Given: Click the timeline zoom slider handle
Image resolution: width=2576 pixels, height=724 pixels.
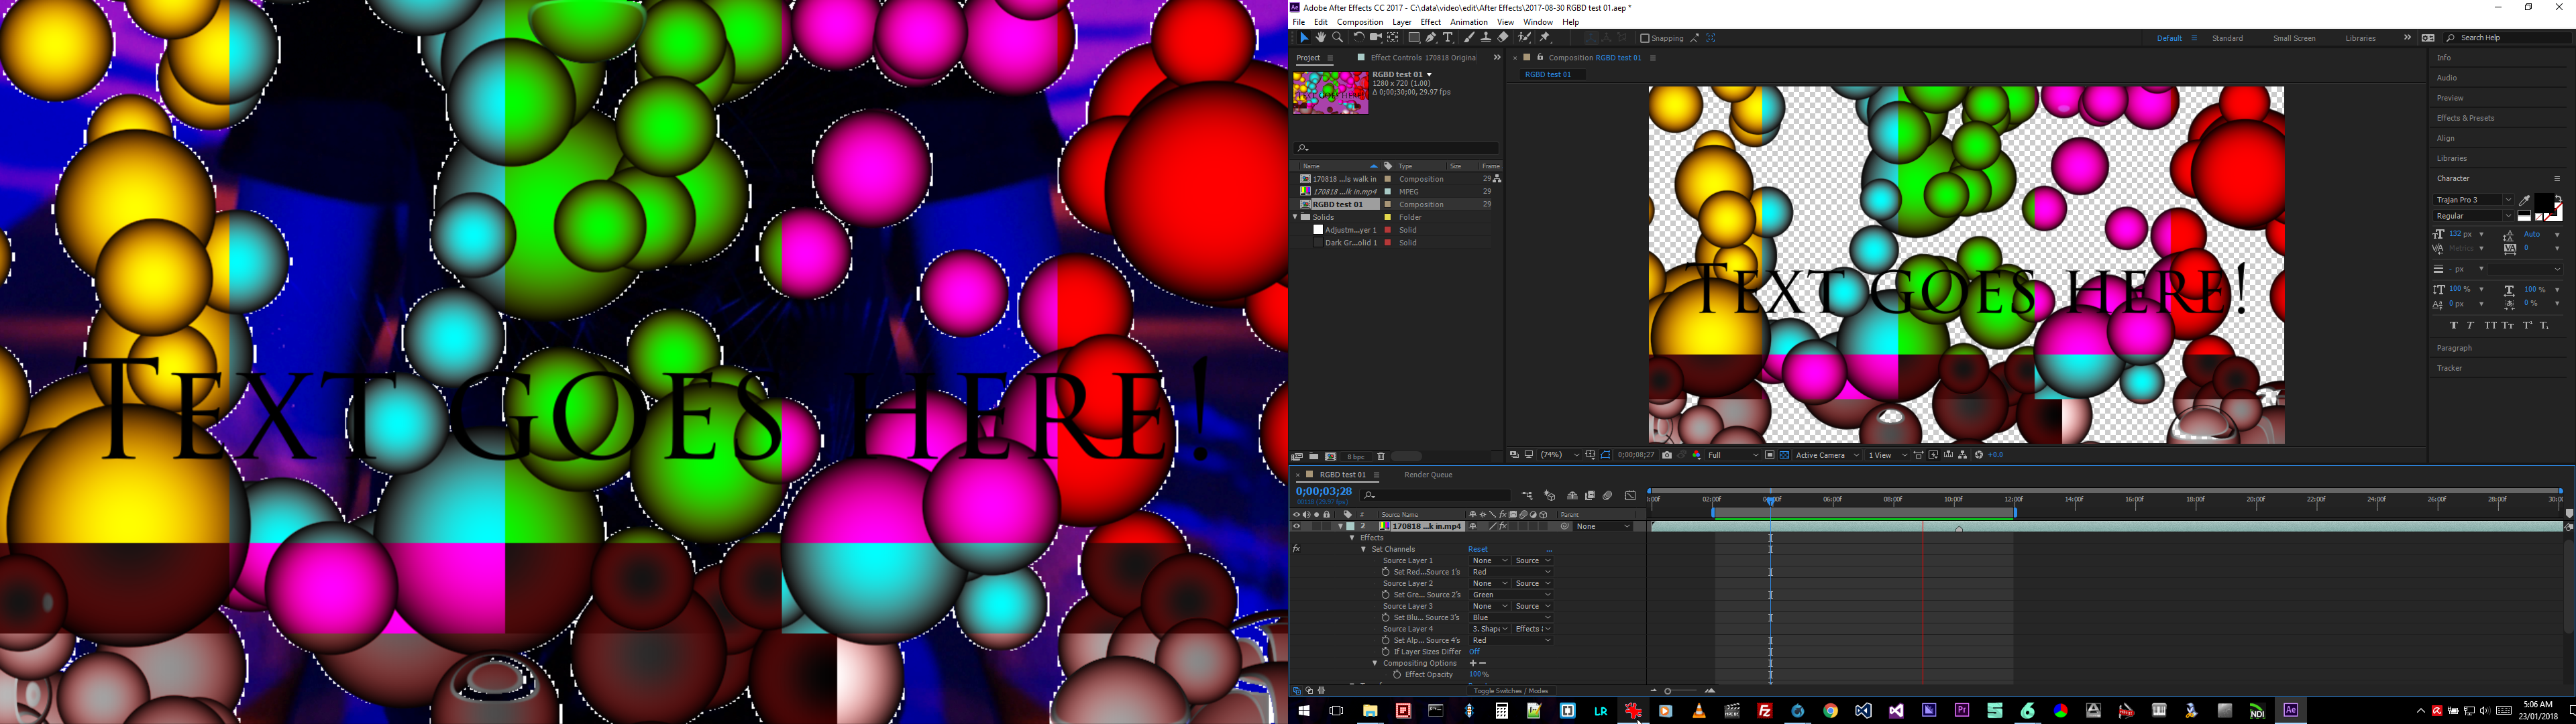Looking at the screenshot, I should pyautogui.click(x=1668, y=691).
